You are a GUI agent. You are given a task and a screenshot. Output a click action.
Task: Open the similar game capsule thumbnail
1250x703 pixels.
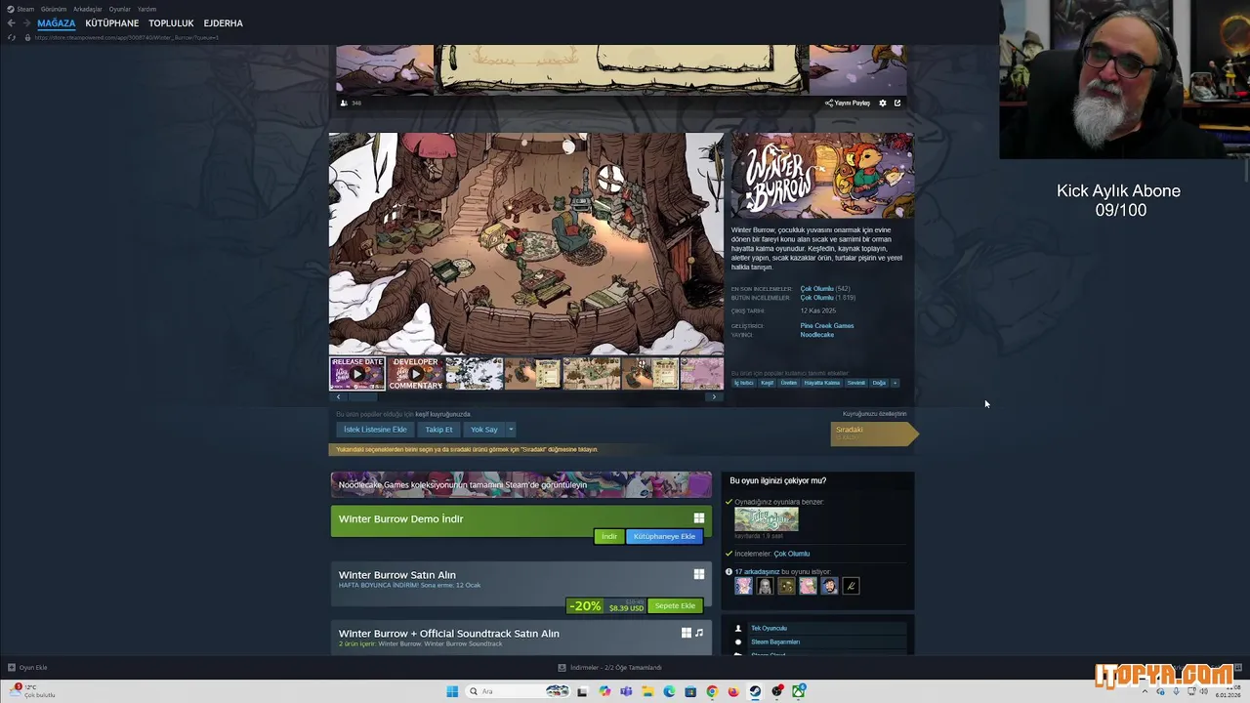pos(767,519)
